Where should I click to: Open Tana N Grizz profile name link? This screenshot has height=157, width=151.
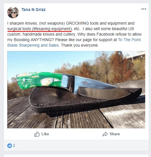tap(34, 10)
